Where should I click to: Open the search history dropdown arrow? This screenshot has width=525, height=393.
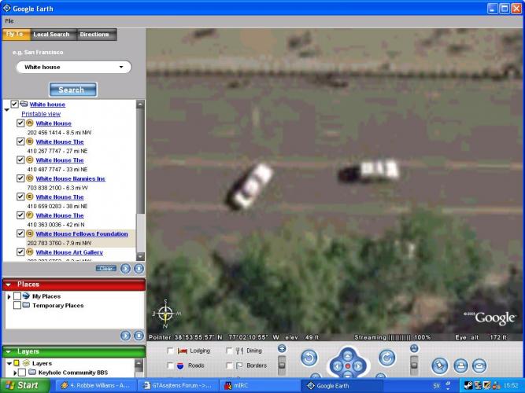(x=121, y=67)
